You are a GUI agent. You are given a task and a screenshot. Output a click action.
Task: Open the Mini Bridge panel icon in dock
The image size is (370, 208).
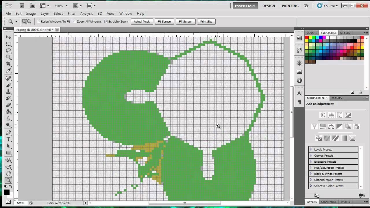click(299, 38)
